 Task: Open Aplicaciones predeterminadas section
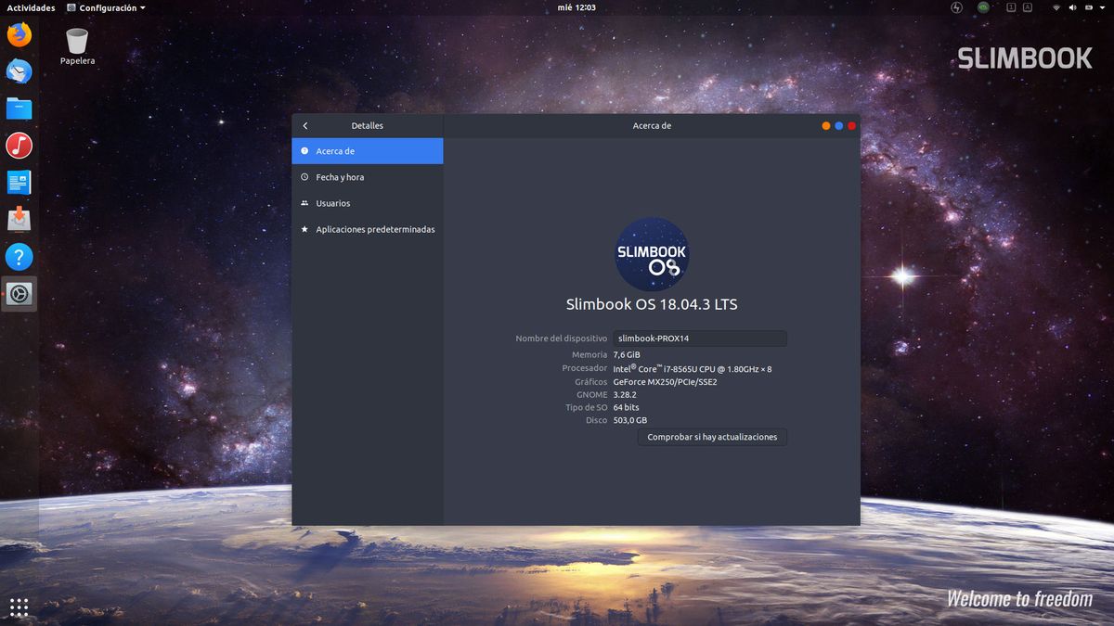point(375,229)
